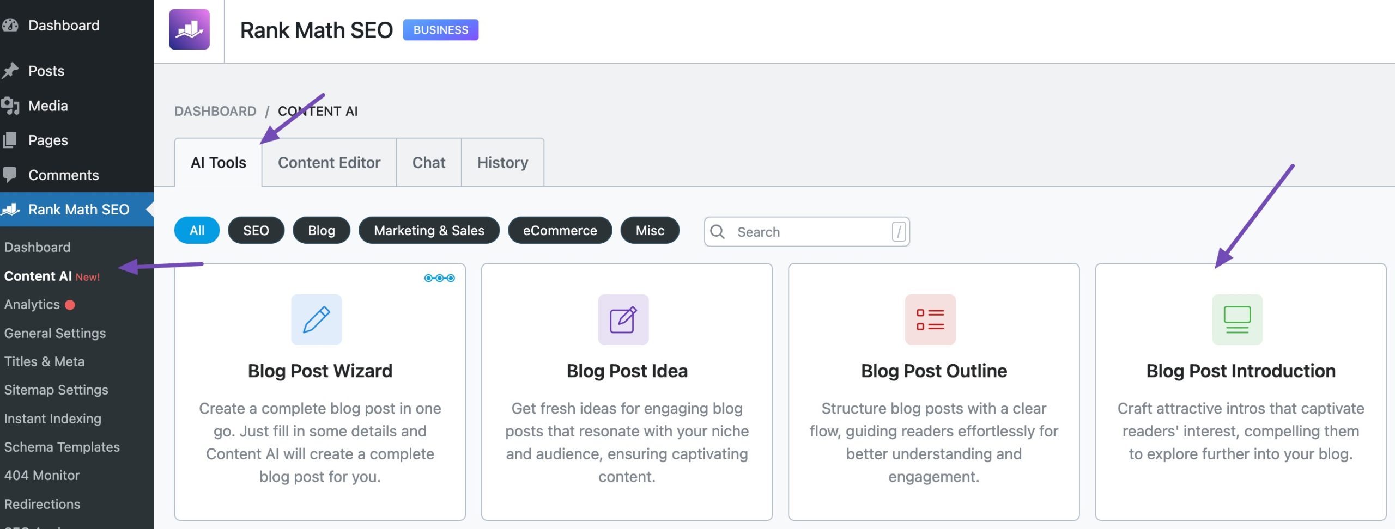Click Blog Post Wizard description text
Viewport: 1395px width, 529px height.
320,442
